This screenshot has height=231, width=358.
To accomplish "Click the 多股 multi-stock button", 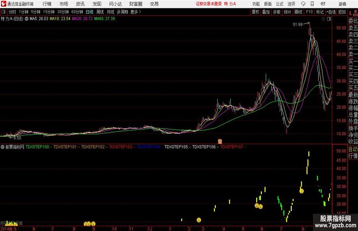I will pyautogui.click(x=277, y=12).
